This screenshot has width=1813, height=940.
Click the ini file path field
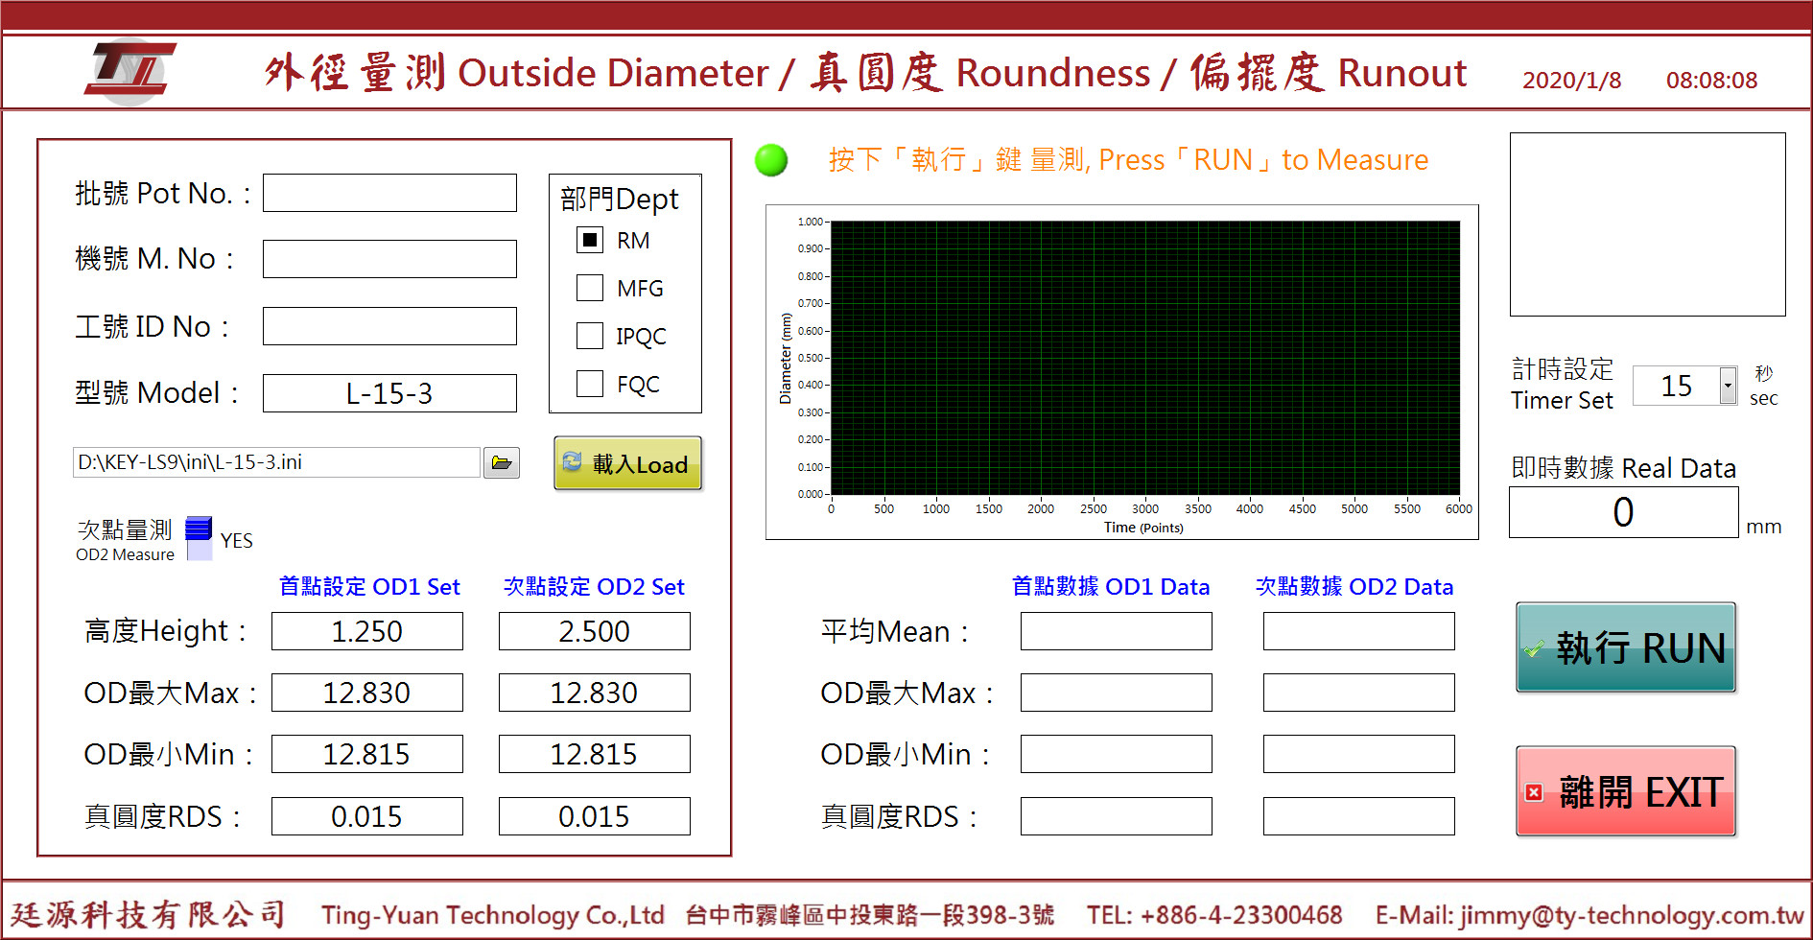(x=276, y=462)
